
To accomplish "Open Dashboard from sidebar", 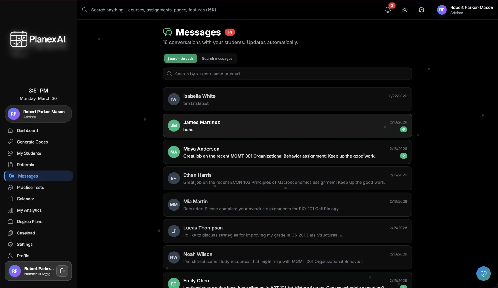I will pyautogui.click(x=38, y=130).
